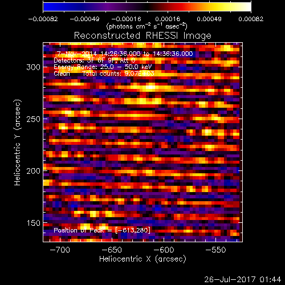Click the positive colorbar value 0.00049
The height and width of the screenshot is (285, 285).
click(x=209, y=19)
